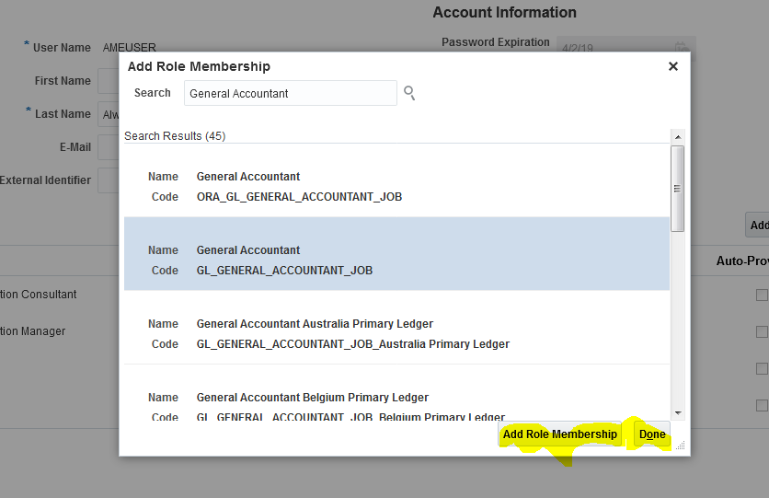Choose General Accountant Australia Primary Ledger

click(396, 333)
